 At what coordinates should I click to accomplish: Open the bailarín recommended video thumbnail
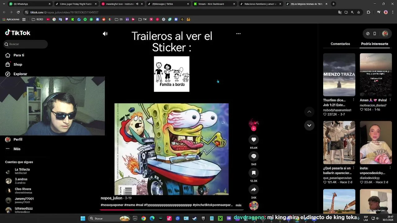[x=339, y=142]
